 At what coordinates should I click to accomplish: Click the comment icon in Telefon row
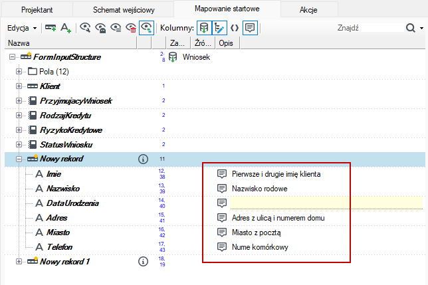click(x=222, y=247)
